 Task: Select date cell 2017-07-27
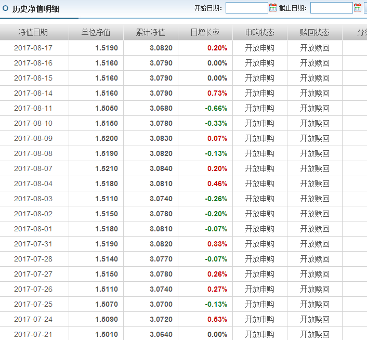tap(33, 274)
